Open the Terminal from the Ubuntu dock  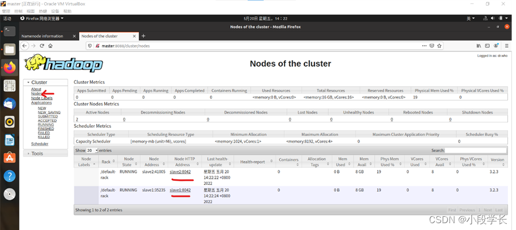(10, 31)
